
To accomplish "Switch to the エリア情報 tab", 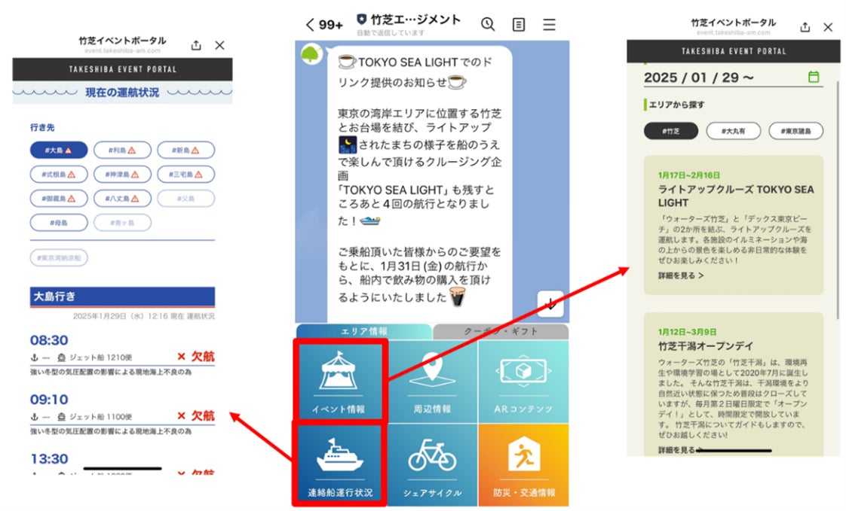I will click(364, 331).
